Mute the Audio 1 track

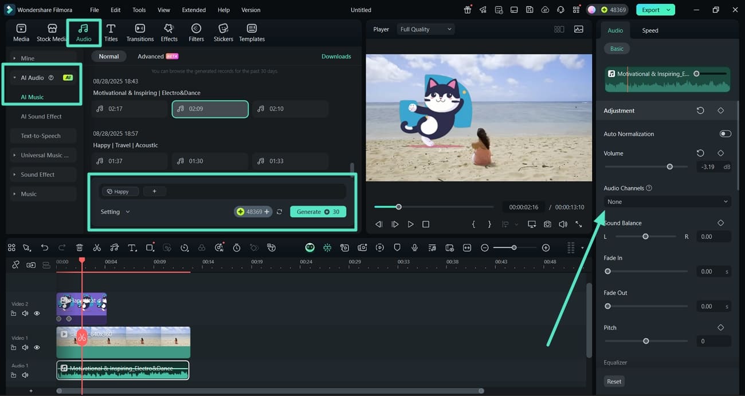pyautogui.click(x=25, y=375)
